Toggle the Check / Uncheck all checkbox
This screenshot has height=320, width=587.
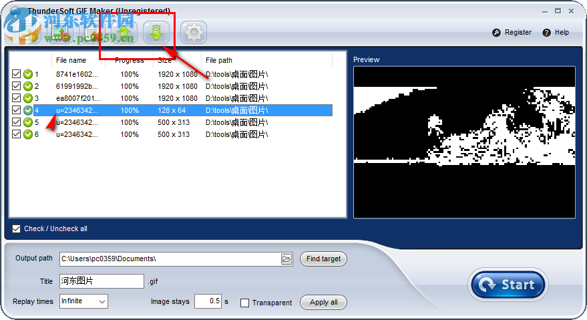click(16, 228)
